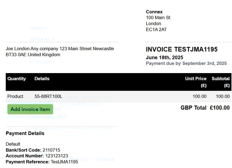
Task: Click the Payment Reference TestJMA1195 line
Action: [x=42, y=162]
